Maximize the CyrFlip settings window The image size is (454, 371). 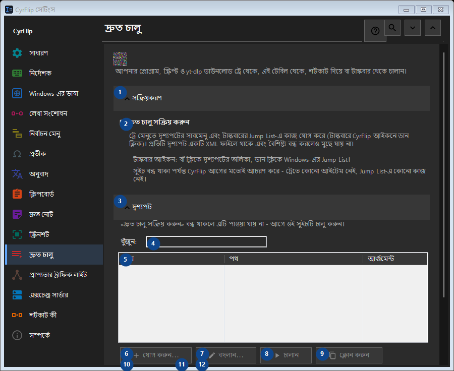(424, 10)
